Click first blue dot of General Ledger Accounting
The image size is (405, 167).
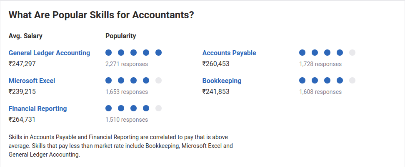(x=108, y=53)
